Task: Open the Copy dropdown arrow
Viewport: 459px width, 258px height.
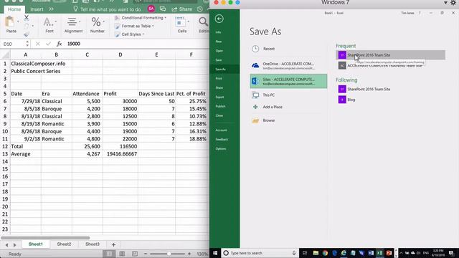Action: click(x=32, y=26)
